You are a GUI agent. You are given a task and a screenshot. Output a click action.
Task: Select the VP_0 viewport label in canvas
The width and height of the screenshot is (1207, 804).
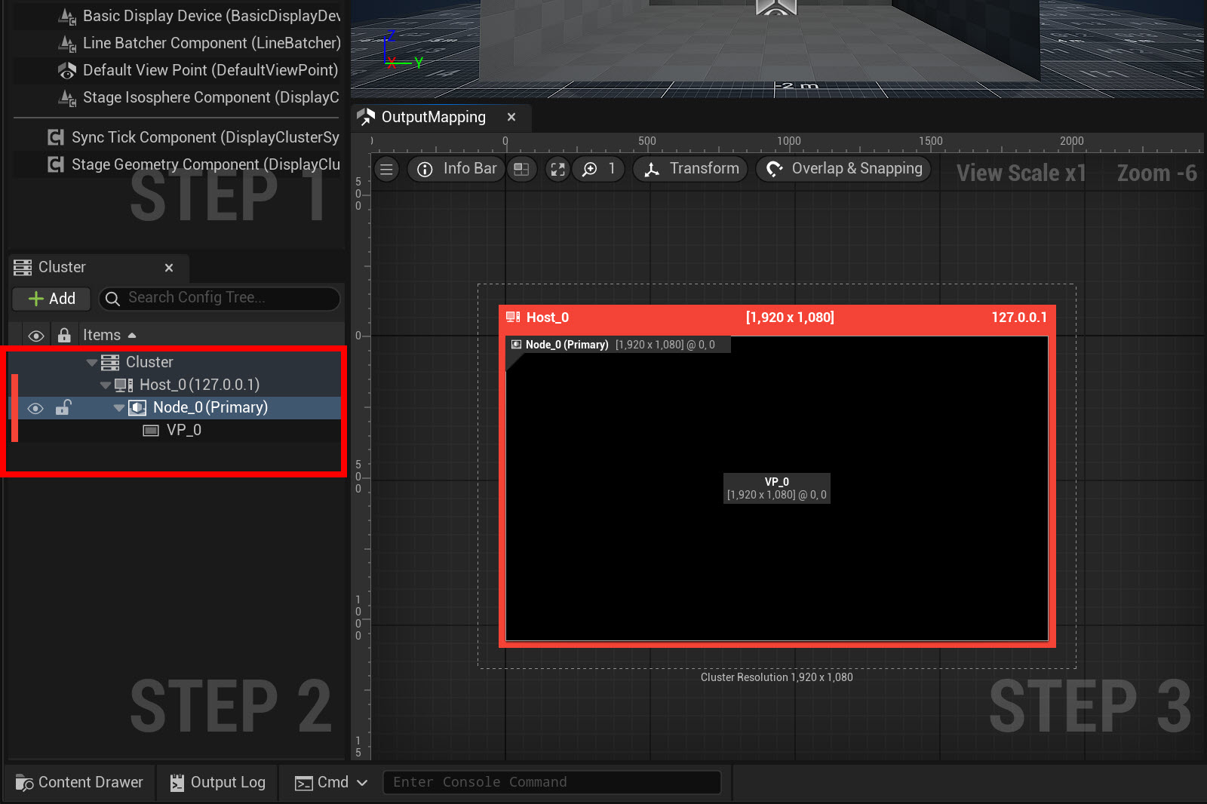(777, 488)
